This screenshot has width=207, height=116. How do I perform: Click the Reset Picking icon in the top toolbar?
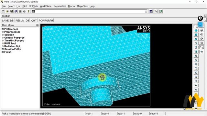pos(156,11)
